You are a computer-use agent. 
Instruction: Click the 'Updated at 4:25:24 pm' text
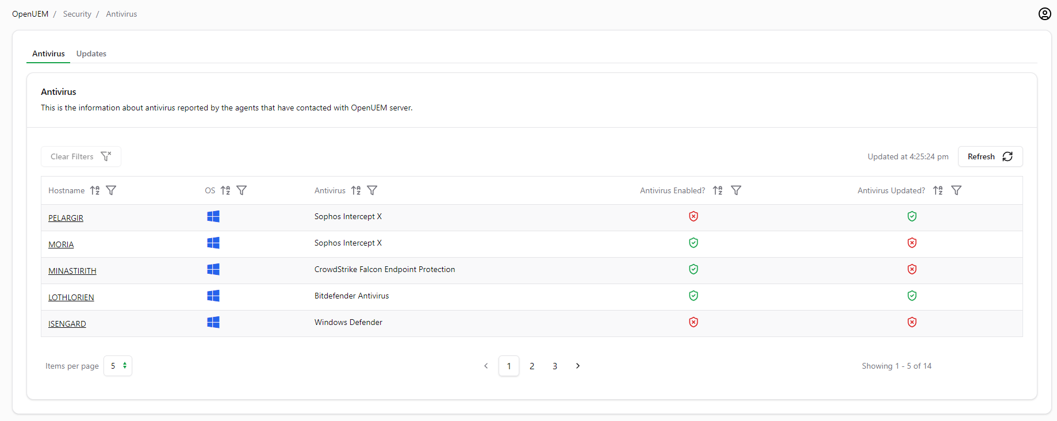[908, 156]
